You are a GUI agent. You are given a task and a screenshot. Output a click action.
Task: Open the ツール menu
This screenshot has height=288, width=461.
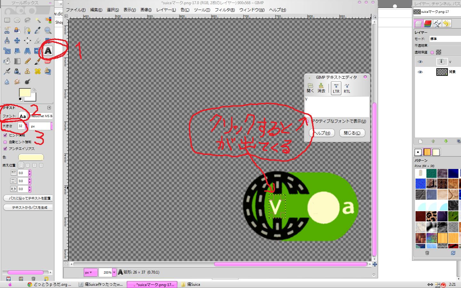coord(202,10)
